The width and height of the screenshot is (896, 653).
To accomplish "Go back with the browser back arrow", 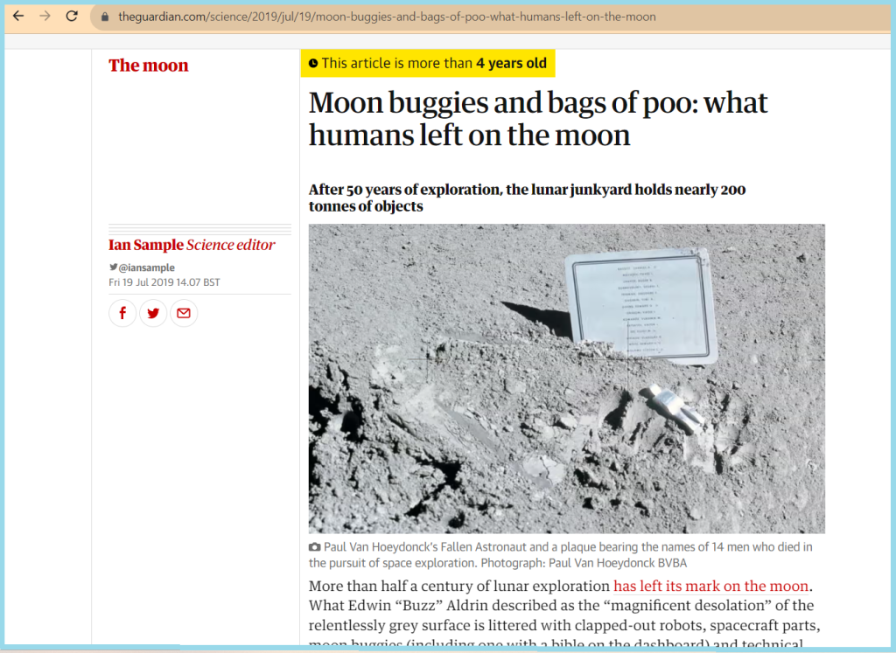I will [x=18, y=16].
